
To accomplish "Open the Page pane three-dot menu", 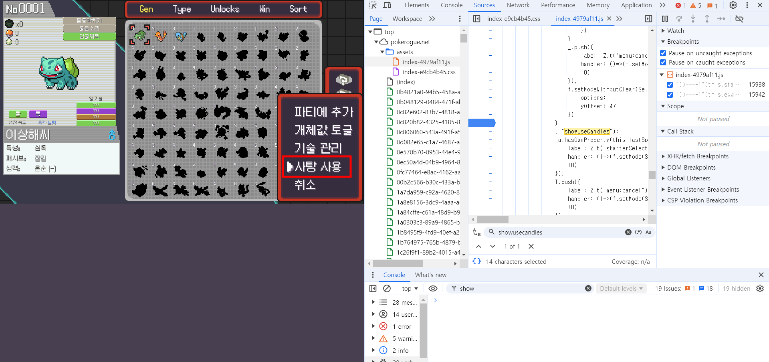I will 460,19.
